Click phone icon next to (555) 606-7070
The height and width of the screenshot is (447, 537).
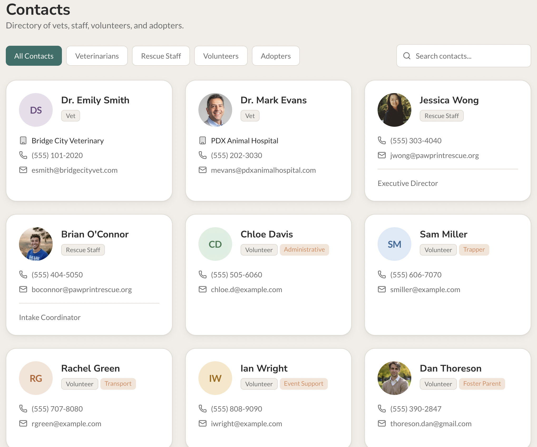click(382, 275)
